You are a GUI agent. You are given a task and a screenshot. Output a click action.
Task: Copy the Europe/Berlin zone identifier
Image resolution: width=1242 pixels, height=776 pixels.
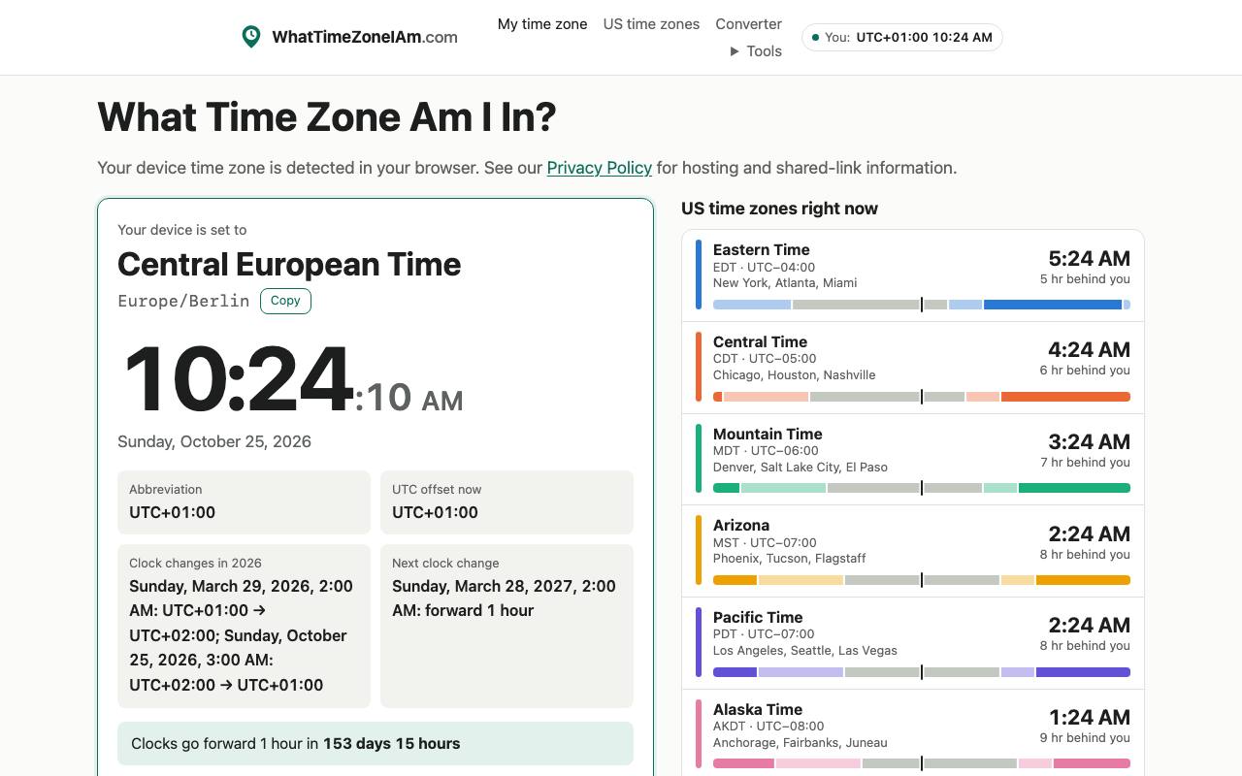(x=285, y=301)
